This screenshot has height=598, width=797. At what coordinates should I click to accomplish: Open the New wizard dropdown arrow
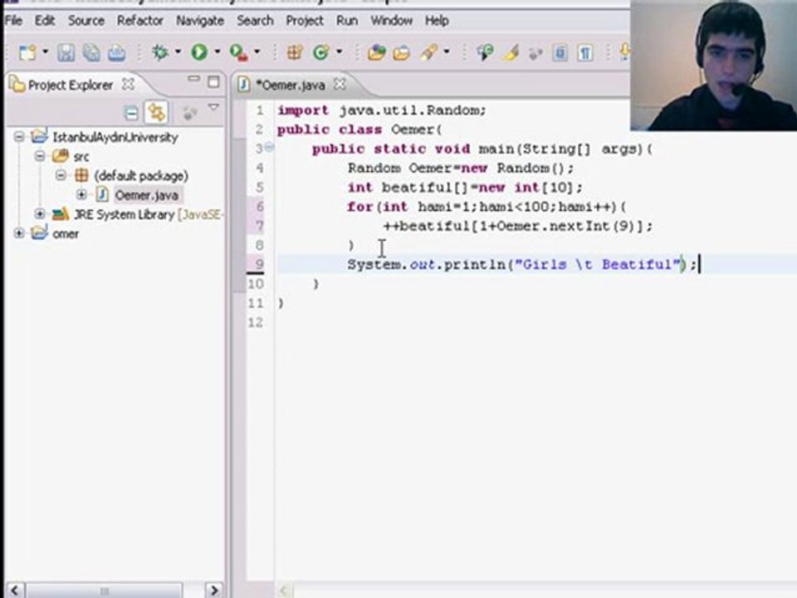point(45,51)
